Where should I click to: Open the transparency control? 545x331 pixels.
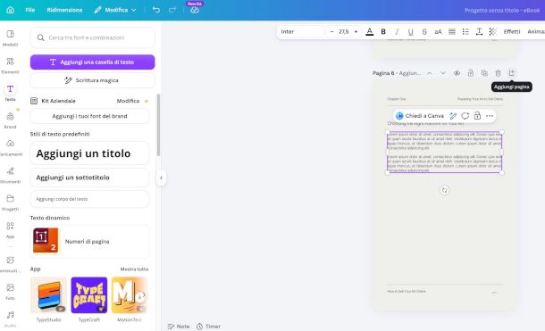[492, 31]
